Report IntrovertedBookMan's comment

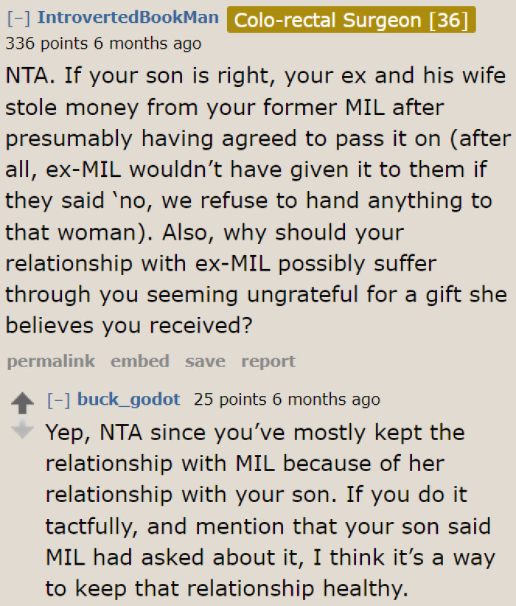coord(268,361)
